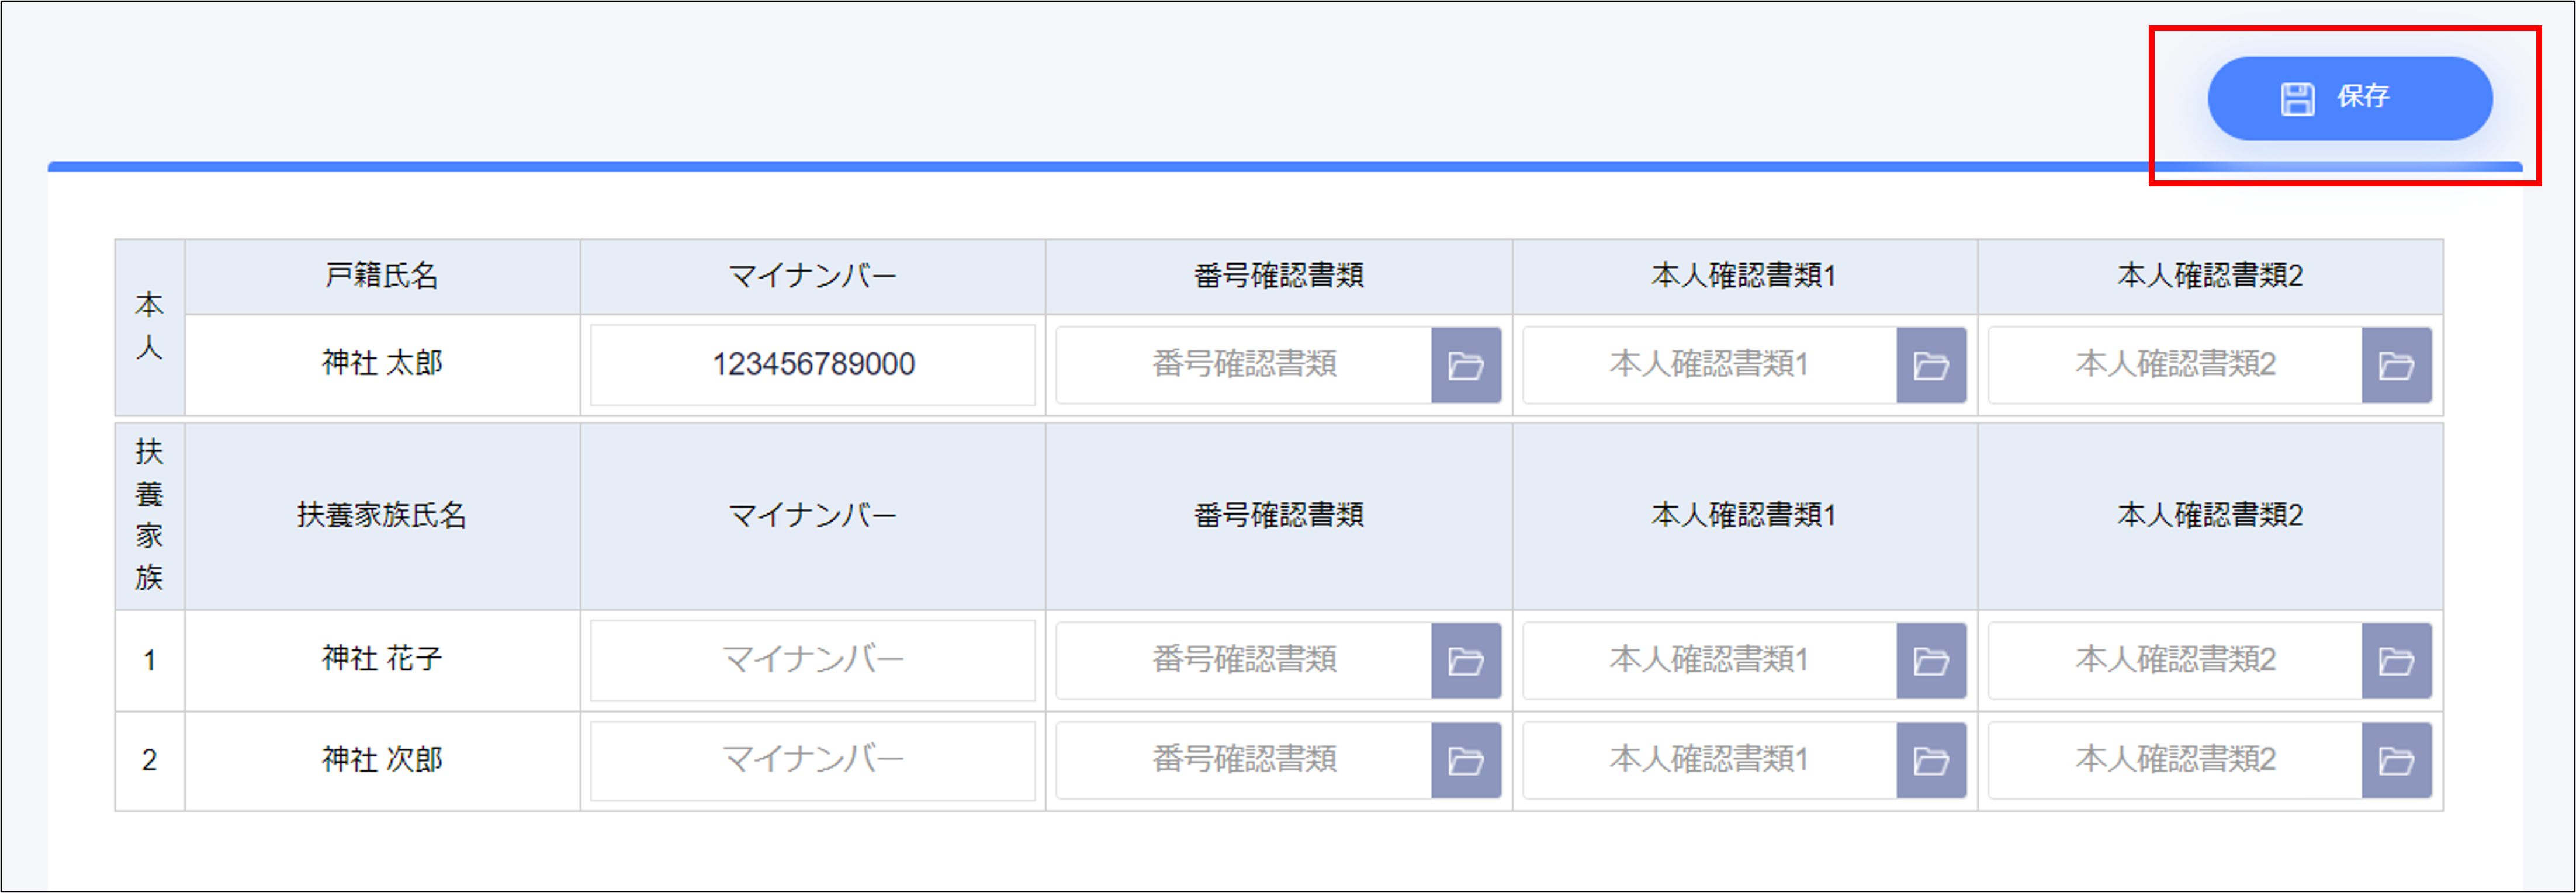Image resolution: width=2576 pixels, height=893 pixels.
Task: Click the name cell 神社 花子
Action: [381, 659]
